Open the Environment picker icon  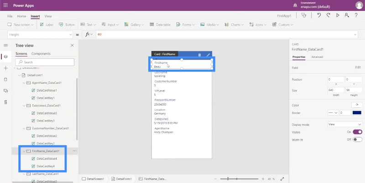click(295, 5)
